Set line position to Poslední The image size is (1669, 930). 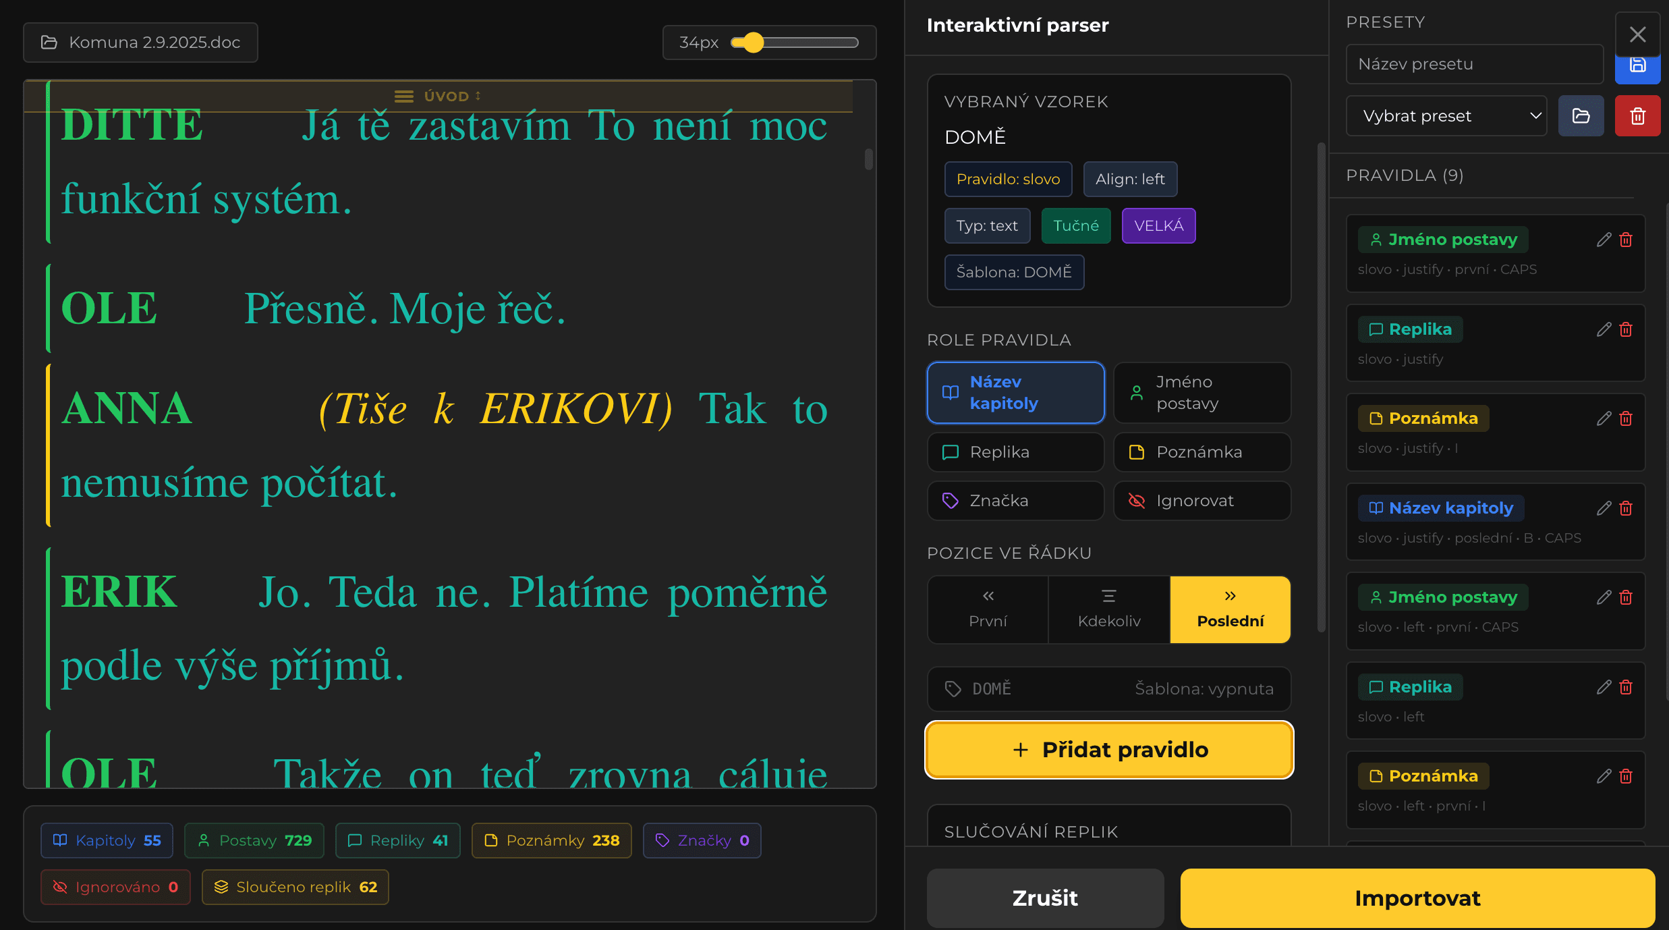click(x=1230, y=609)
